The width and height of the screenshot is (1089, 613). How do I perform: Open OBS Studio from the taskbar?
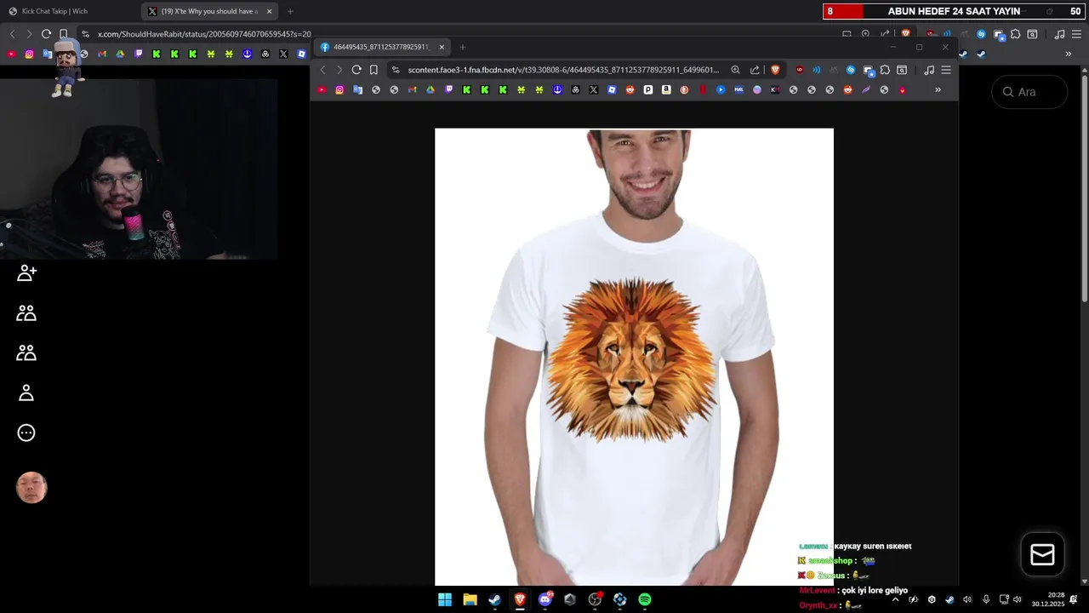tap(595, 599)
